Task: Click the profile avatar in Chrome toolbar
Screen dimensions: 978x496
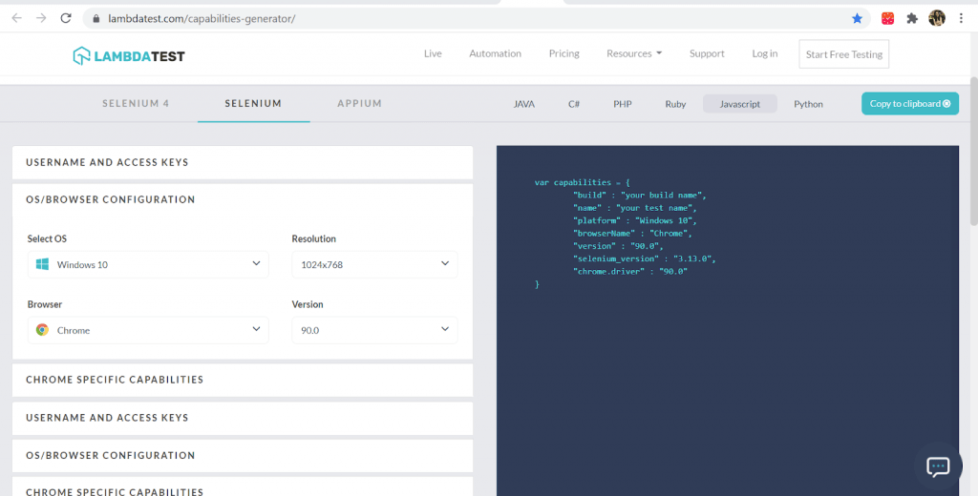Action: pyautogui.click(x=937, y=18)
